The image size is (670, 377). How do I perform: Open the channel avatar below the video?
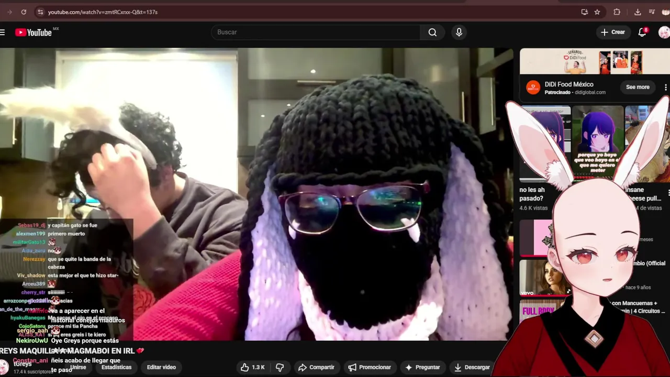click(4, 367)
